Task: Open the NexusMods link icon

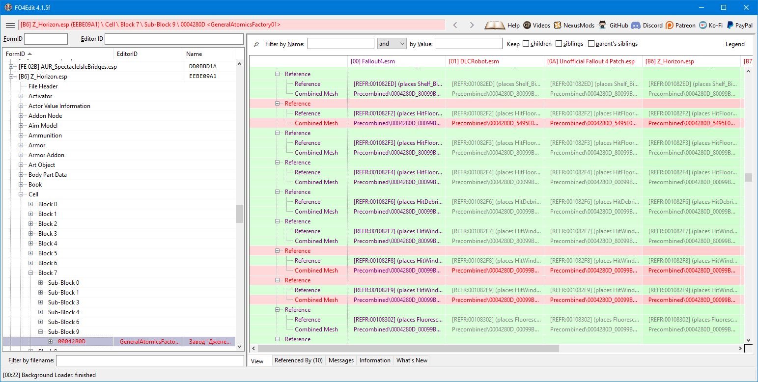Action: tap(558, 25)
